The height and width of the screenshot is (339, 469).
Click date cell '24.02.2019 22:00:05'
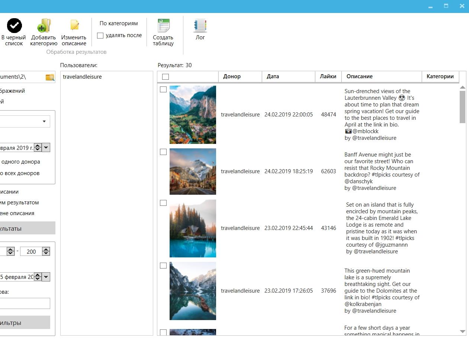[x=289, y=115]
